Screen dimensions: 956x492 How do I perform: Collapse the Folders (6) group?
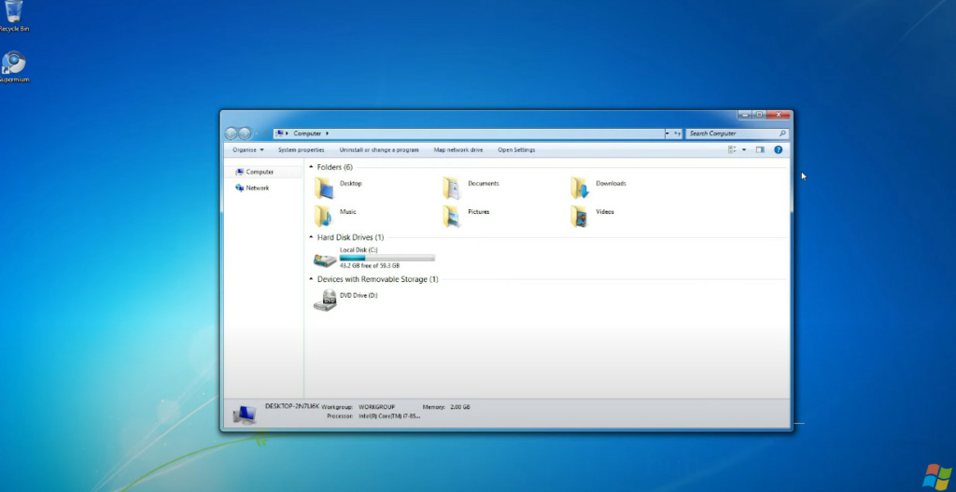312,167
